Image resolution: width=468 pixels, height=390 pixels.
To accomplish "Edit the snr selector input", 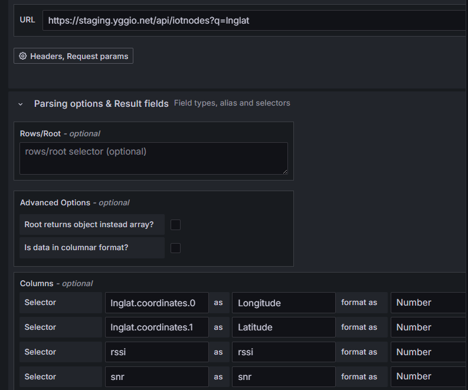I will pyautogui.click(x=156, y=376).
